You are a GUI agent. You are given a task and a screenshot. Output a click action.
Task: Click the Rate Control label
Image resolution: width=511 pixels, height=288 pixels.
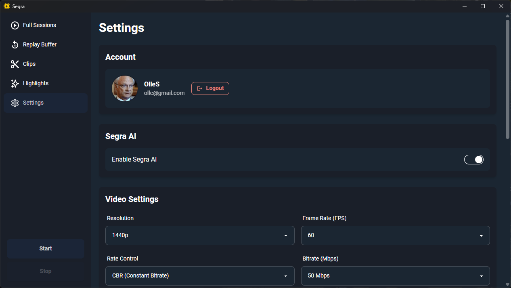tap(123, 259)
